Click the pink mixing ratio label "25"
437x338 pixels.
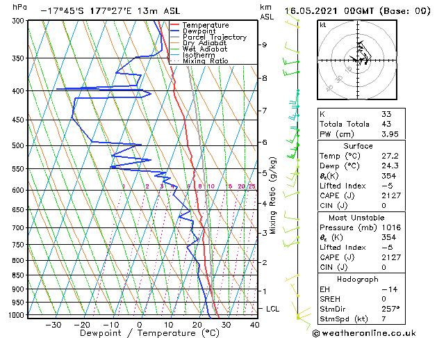[x=252, y=186]
